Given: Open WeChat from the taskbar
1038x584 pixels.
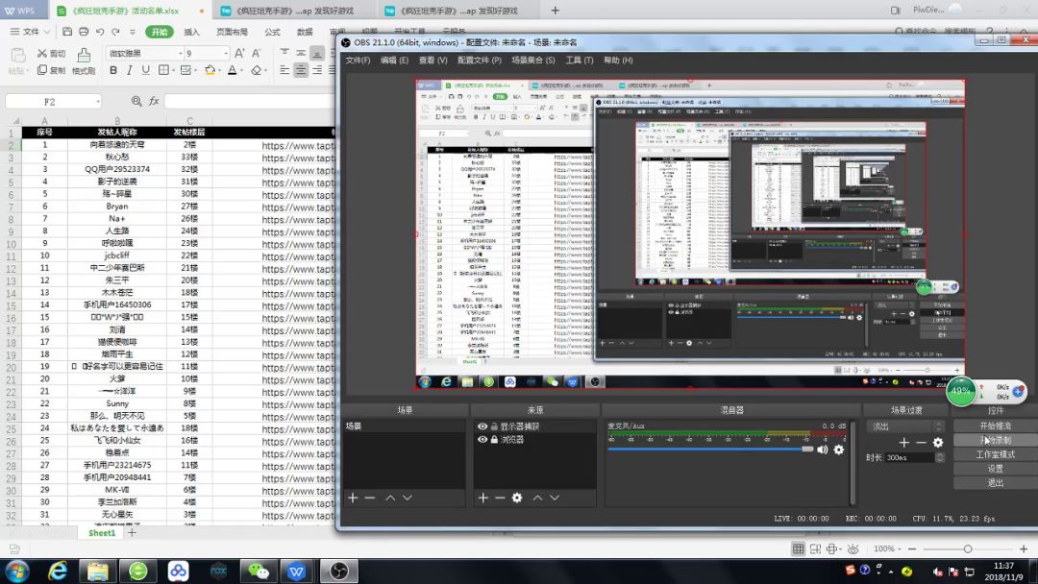Looking at the screenshot, I should pos(259,571).
